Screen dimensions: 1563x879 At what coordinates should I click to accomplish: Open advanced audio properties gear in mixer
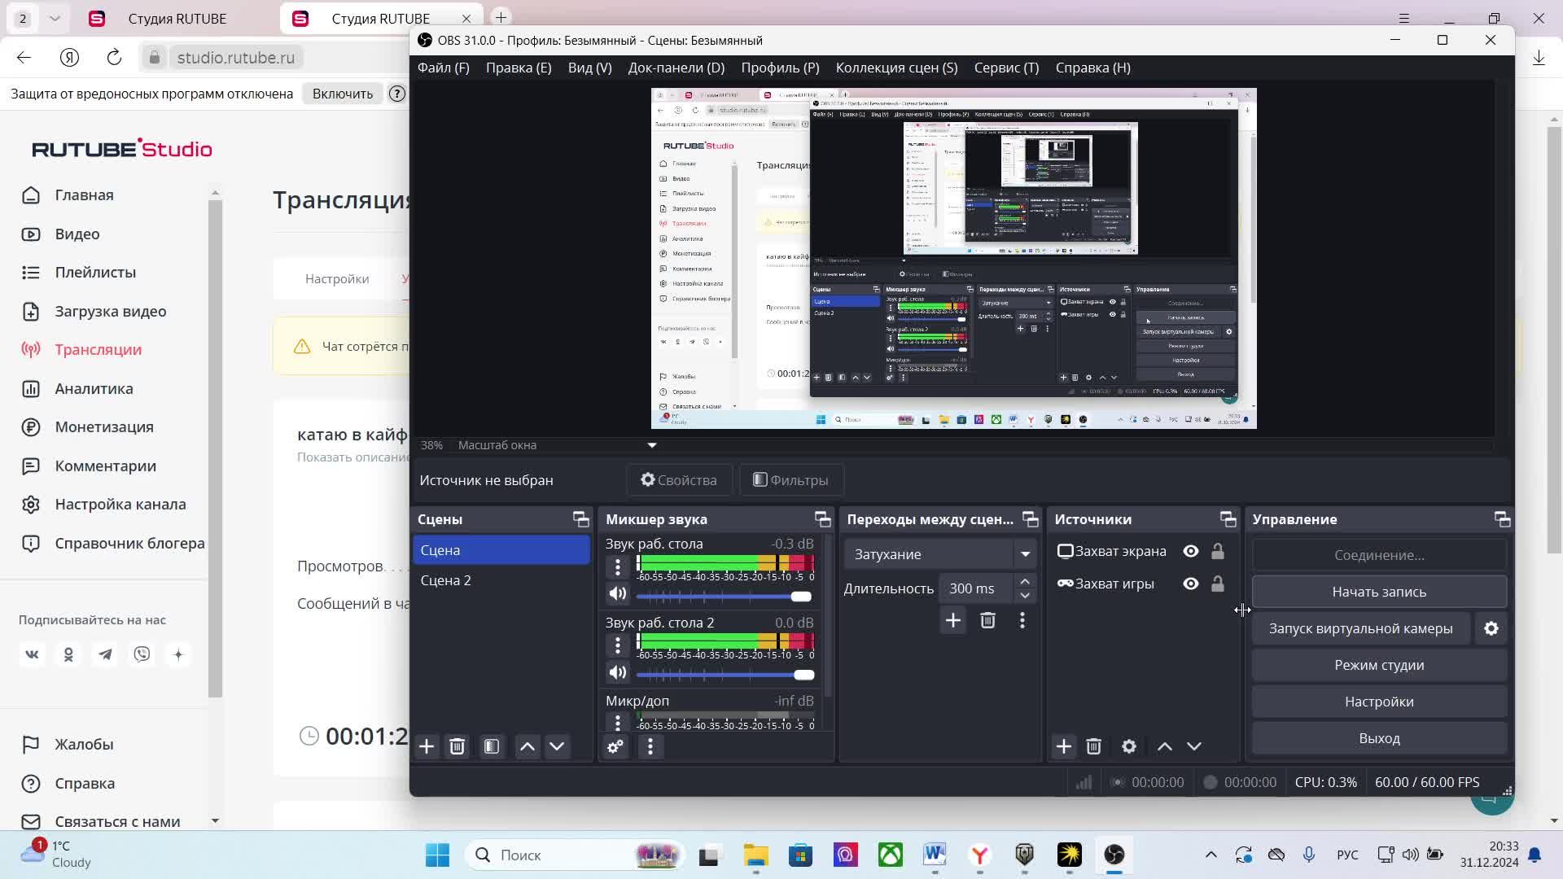615,747
